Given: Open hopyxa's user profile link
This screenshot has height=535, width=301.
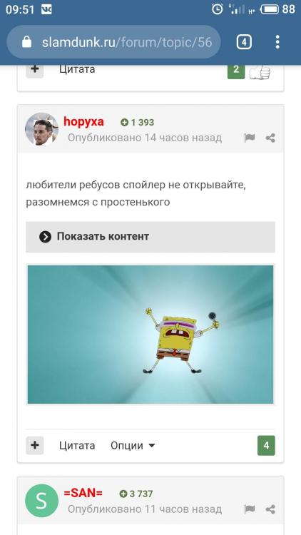Looking at the screenshot, I should click(83, 121).
